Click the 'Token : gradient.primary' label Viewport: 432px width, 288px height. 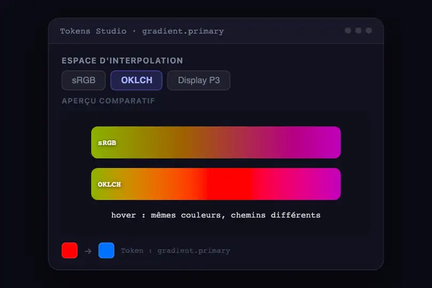pyautogui.click(x=175, y=251)
